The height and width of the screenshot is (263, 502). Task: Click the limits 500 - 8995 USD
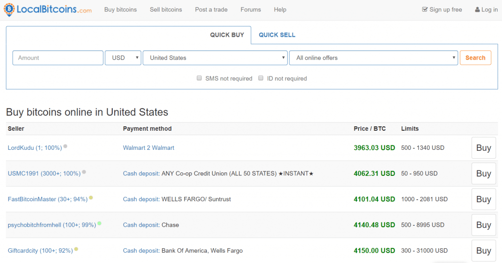423,225
